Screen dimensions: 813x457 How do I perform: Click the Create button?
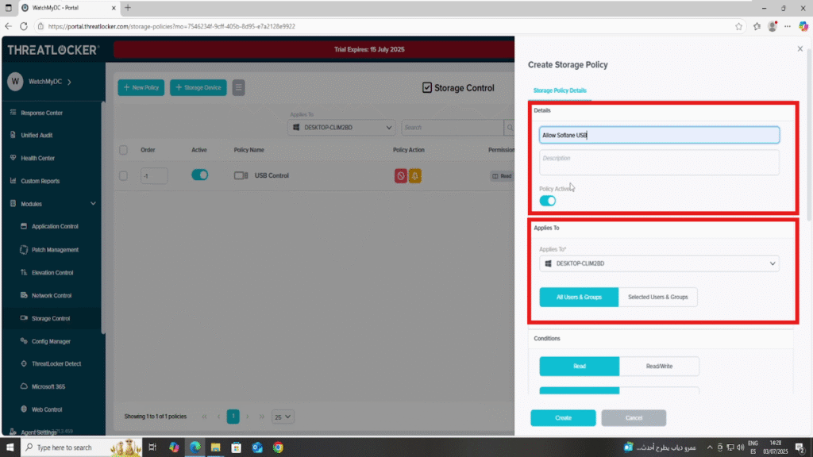point(563,417)
